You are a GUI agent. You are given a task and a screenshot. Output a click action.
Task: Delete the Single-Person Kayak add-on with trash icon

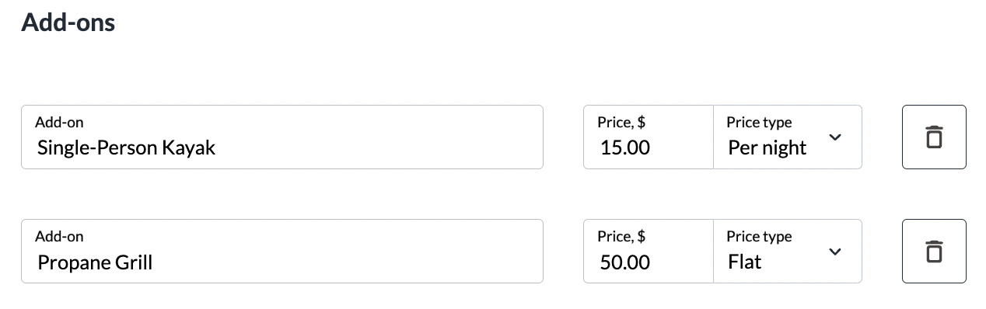point(934,137)
